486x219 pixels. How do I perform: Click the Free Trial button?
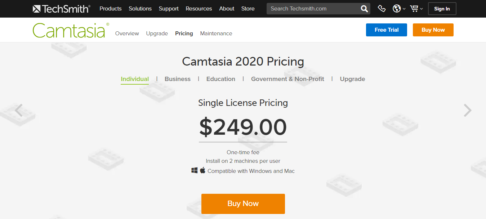tap(386, 30)
